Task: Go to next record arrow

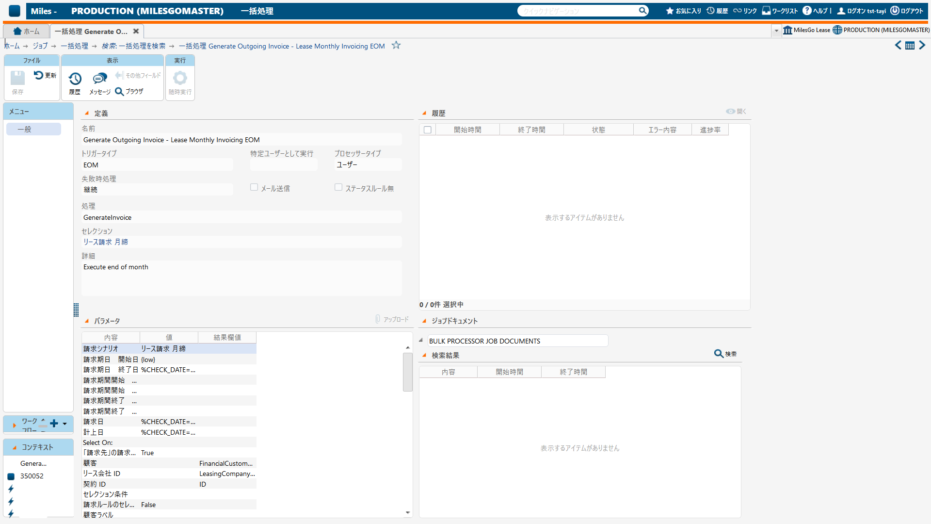Action: 922,45
